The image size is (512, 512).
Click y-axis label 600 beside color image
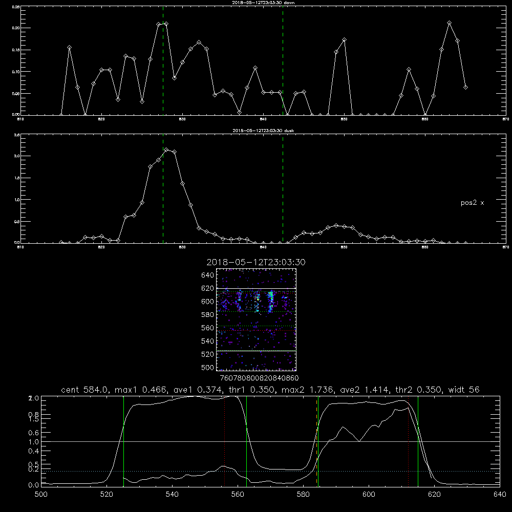click(208, 302)
